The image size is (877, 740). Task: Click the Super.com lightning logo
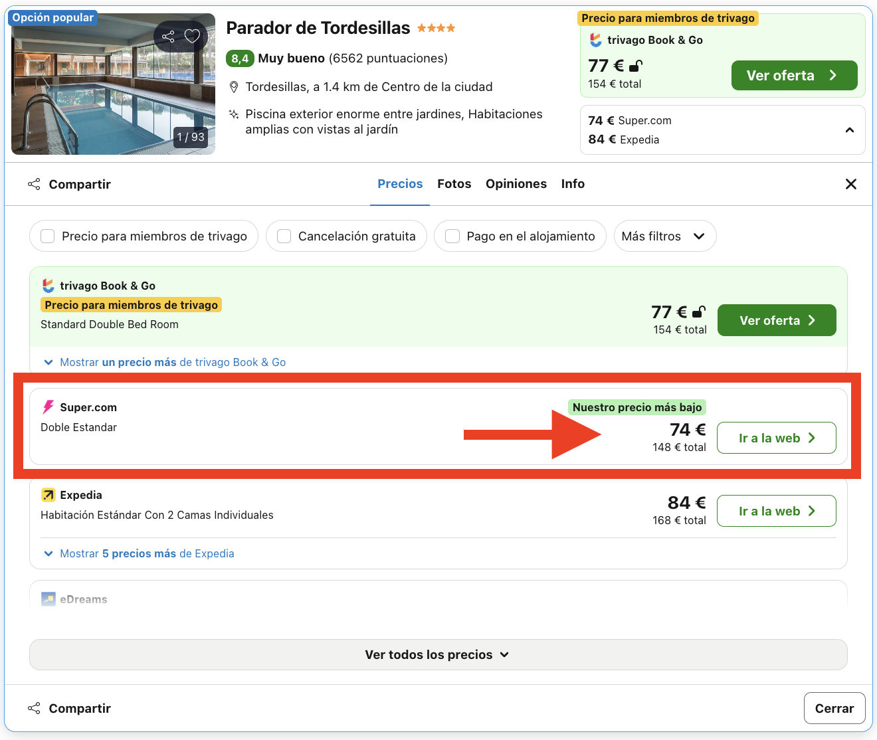point(47,407)
